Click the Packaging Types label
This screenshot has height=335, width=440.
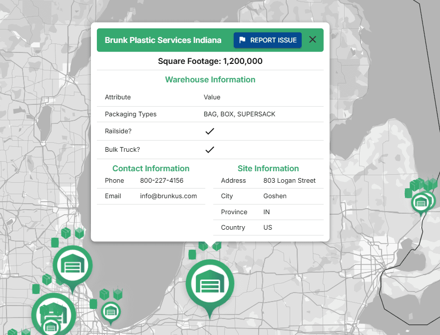tap(131, 114)
